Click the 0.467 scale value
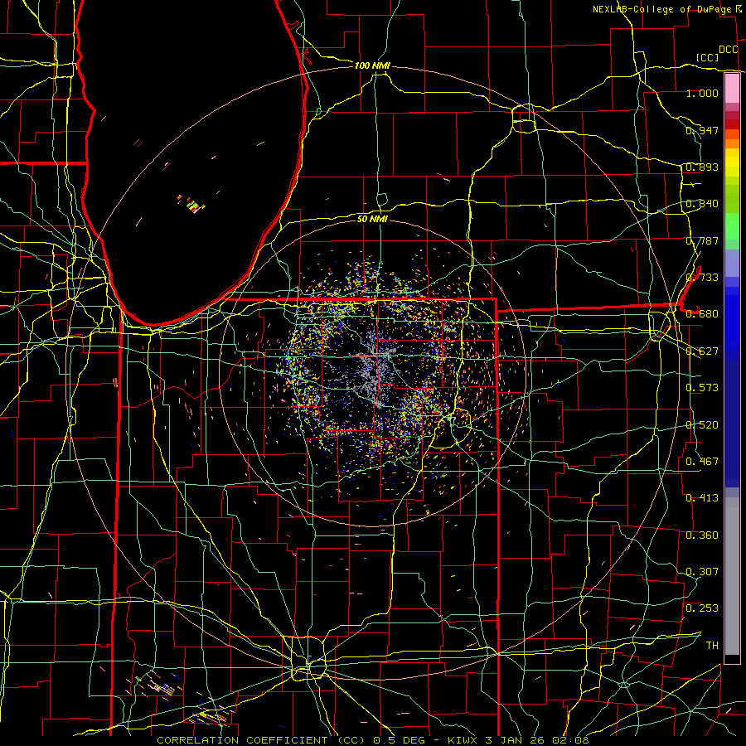Screen dimensions: 746x746 (x=702, y=461)
